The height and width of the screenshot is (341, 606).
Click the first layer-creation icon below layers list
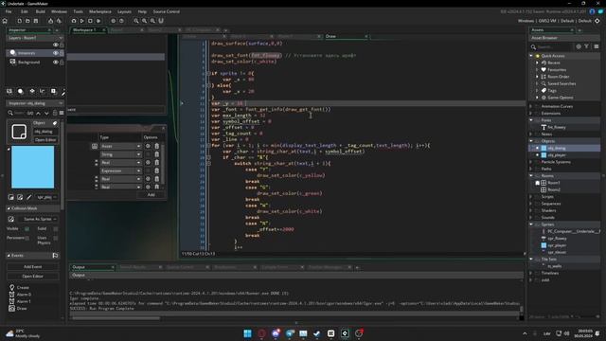click(9, 91)
